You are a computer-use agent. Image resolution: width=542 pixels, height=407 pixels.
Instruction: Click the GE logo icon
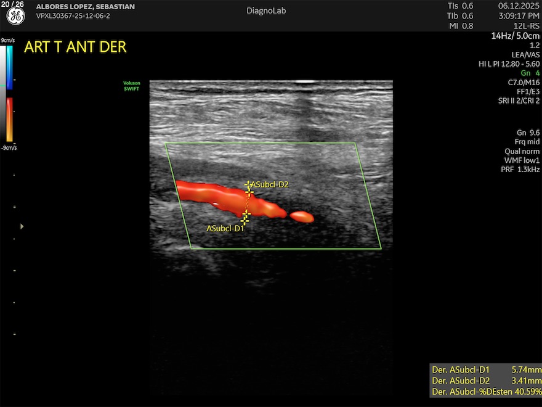(x=15, y=17)
